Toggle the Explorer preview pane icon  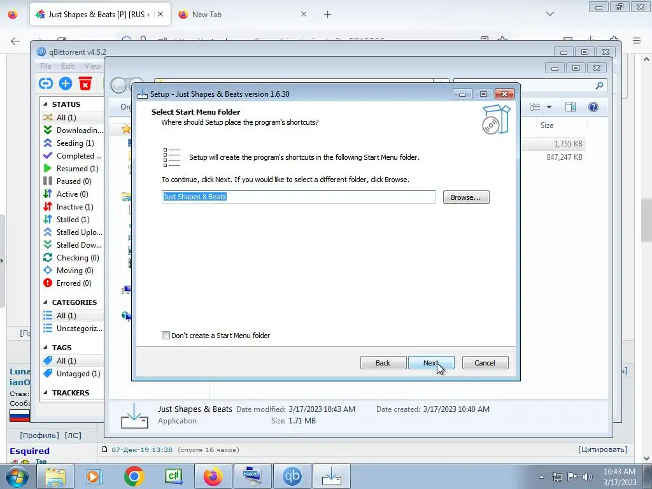pos(570,107)
